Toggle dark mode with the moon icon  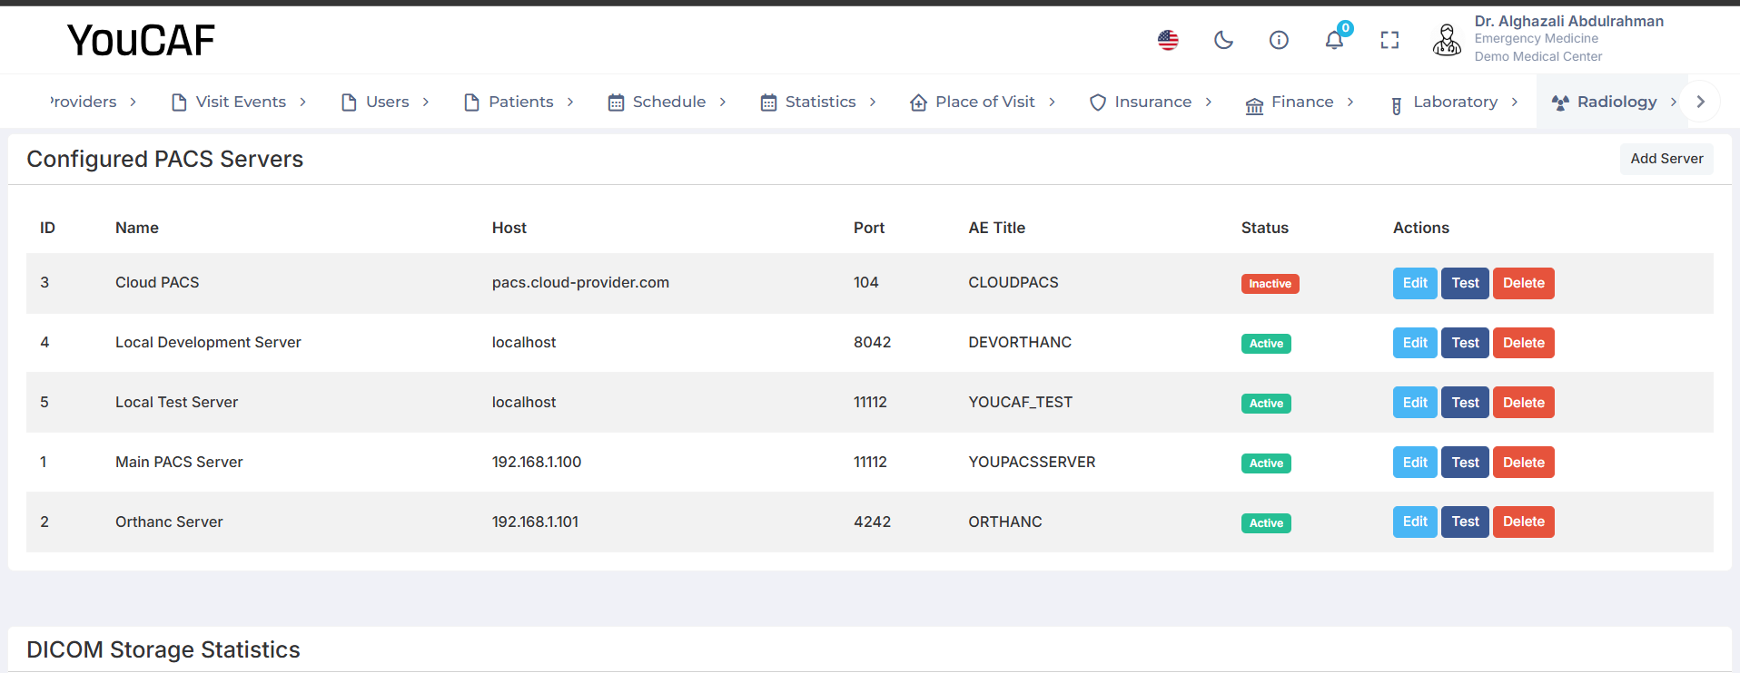(x=1223, y=40)
